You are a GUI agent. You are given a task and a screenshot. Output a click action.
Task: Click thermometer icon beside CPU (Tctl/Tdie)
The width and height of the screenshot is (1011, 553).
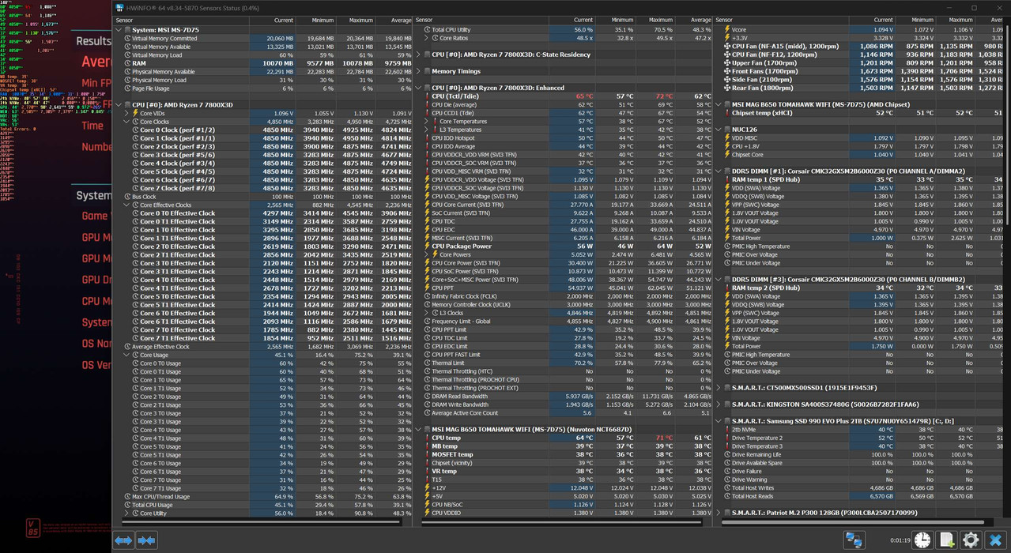pyautogui.click(x=427, y=96)
